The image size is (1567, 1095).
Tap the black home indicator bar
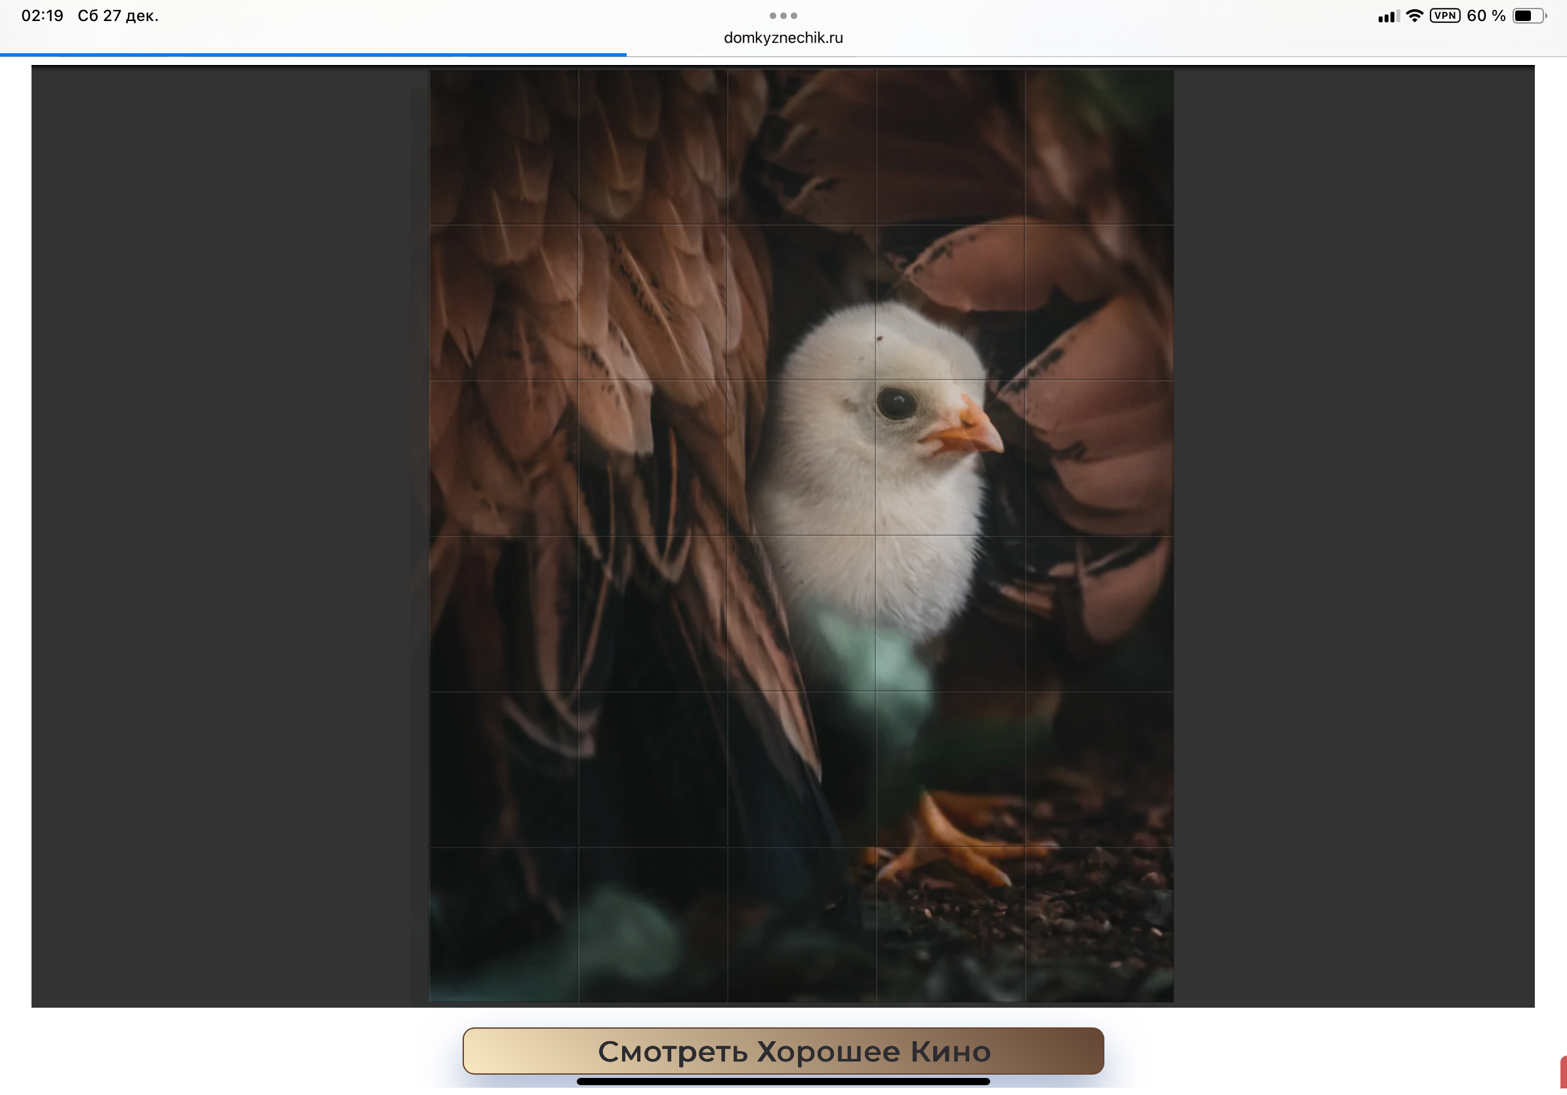pos(783,1081)
